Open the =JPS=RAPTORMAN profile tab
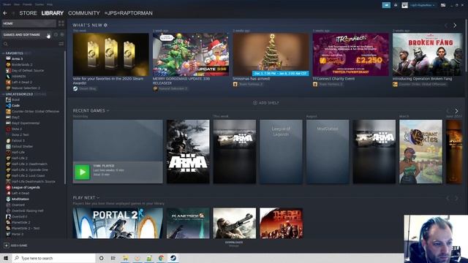This screenshot has height=263, width=468. (x=129, y=13)
